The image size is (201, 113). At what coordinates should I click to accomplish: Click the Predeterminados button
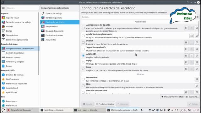[105, 104]
